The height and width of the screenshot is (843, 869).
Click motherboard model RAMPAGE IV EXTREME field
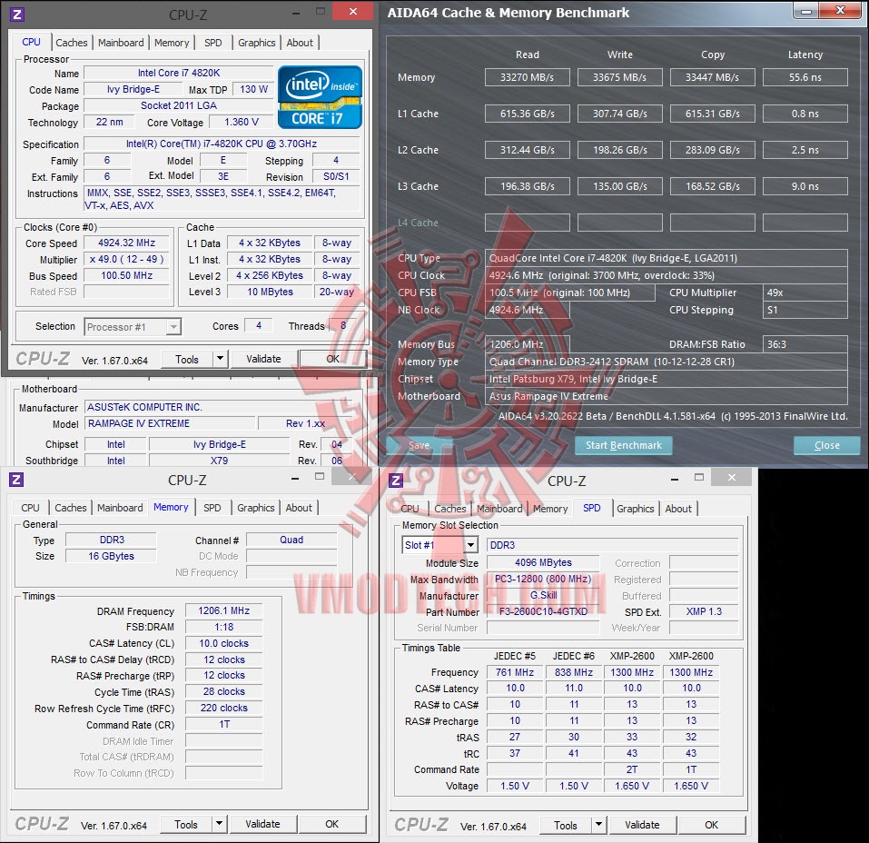tap(170, 423)
